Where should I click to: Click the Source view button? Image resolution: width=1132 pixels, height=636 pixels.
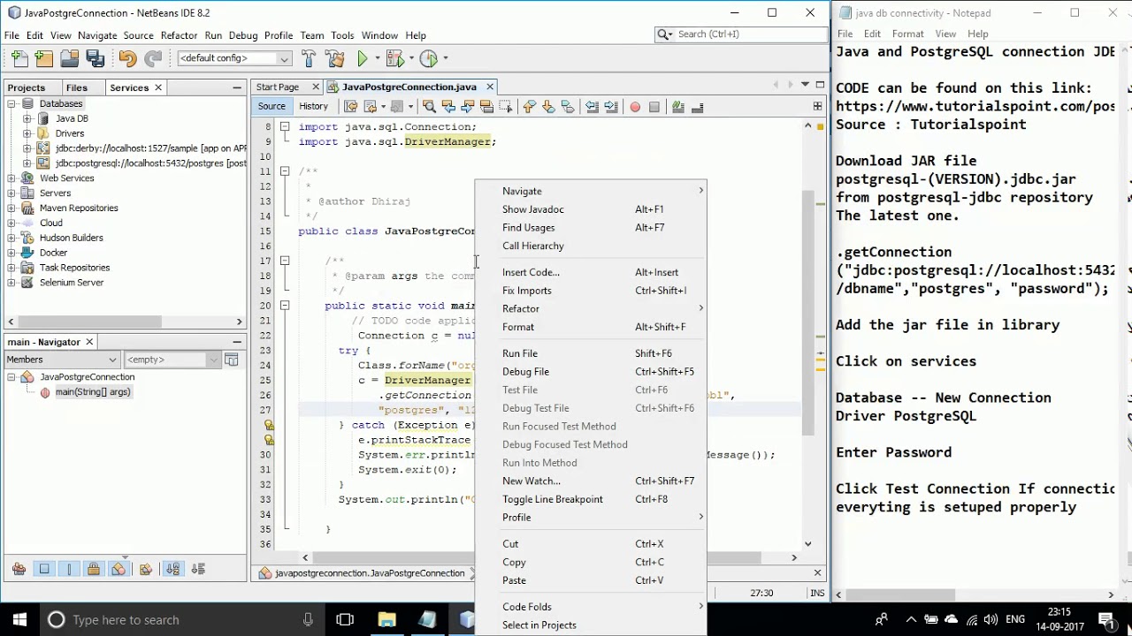272,106
